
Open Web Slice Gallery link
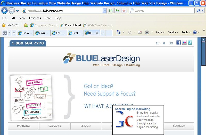pyautogui.click(x=96, y=25)
